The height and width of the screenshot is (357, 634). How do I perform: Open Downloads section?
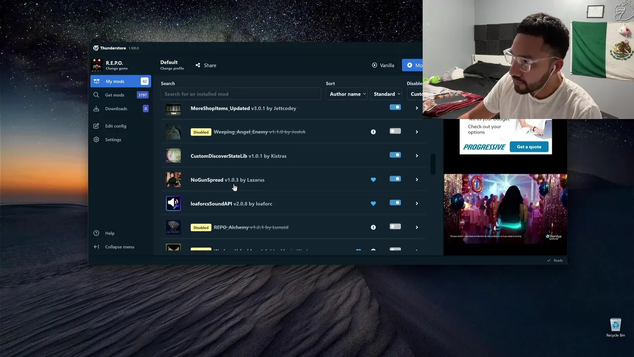pos(120,109)
